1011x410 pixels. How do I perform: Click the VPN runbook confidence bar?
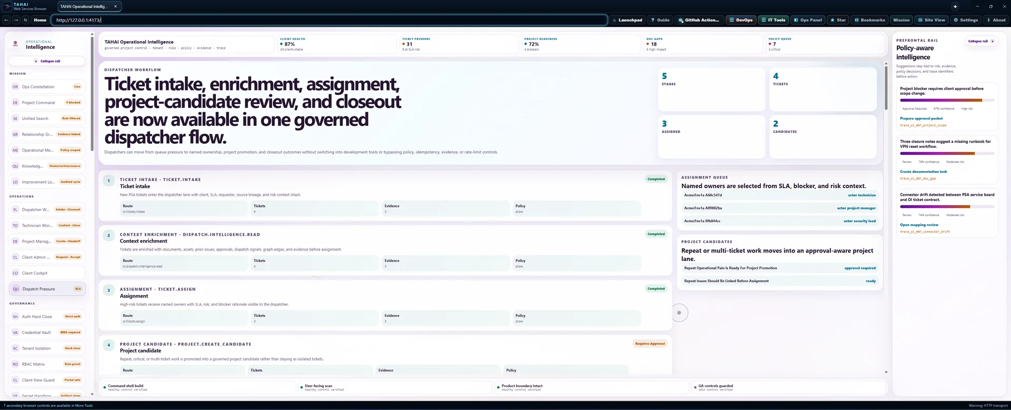(947, 153)
